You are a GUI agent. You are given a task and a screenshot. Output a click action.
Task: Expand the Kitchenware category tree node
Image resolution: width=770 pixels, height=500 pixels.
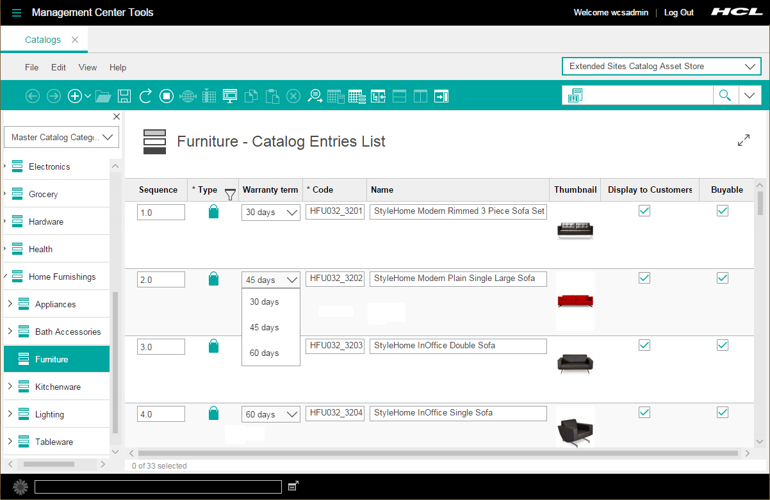click(x=10, y=387)
